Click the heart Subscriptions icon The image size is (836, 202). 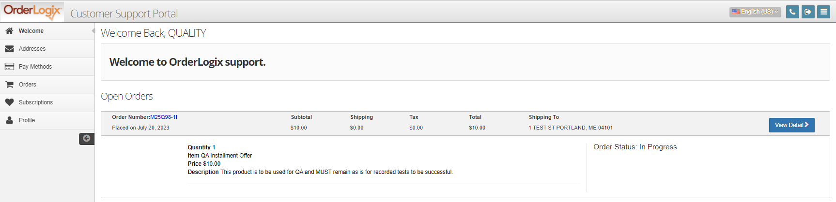[x=9, y=102]
